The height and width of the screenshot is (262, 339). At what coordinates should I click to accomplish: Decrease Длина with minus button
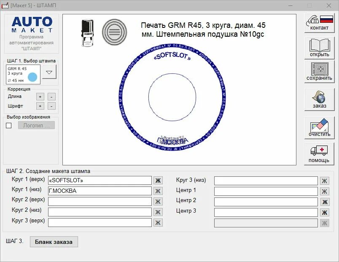51,97
